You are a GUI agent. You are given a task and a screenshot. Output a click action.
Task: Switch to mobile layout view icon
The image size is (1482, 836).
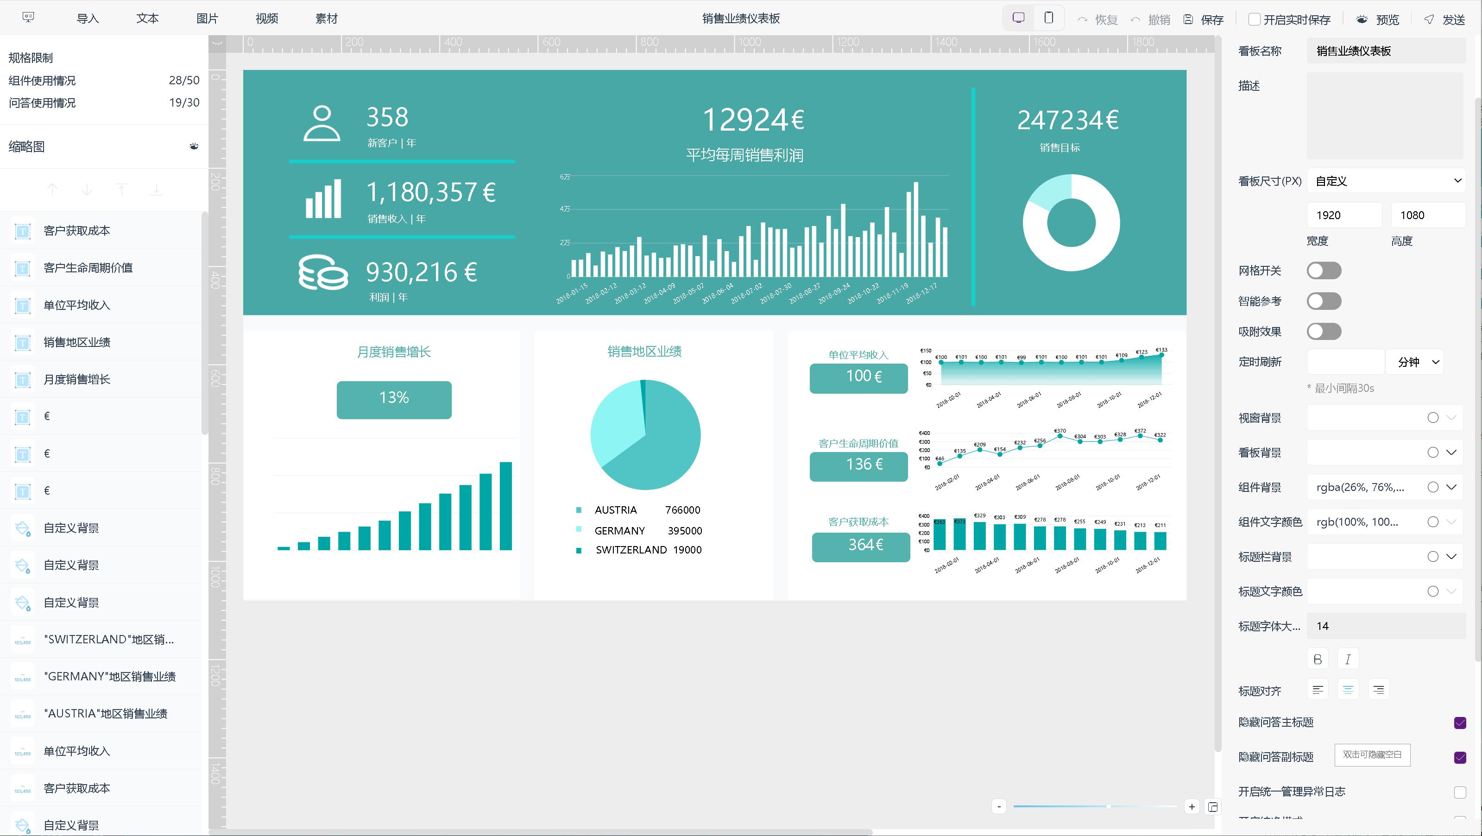pyautogui.click(x=1048, y=19)
